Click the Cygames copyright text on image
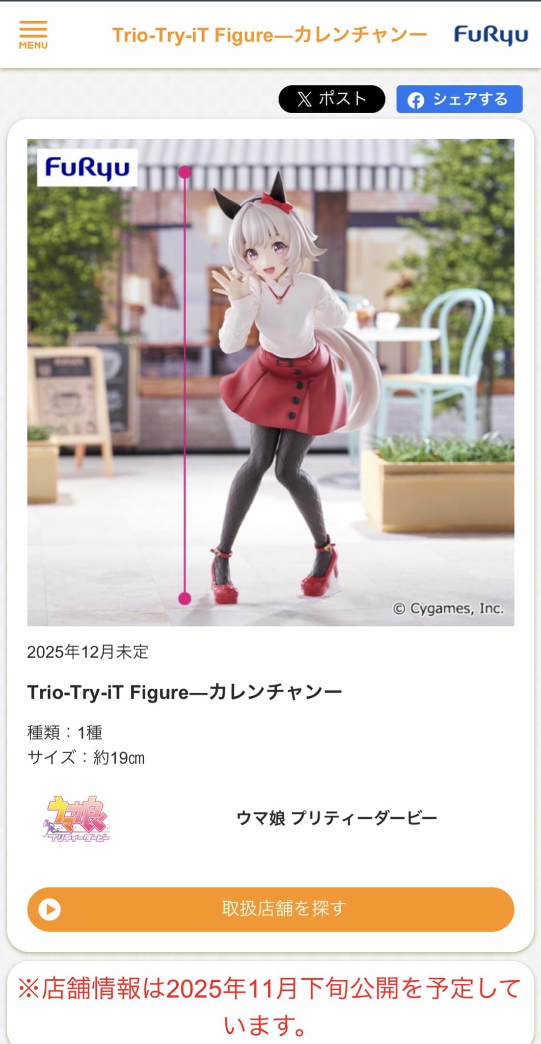This screenshot has width=541, height=1044. [x=448, y=608]
